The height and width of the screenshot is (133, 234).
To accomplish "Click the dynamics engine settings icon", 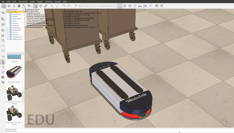I will (75, 6).
